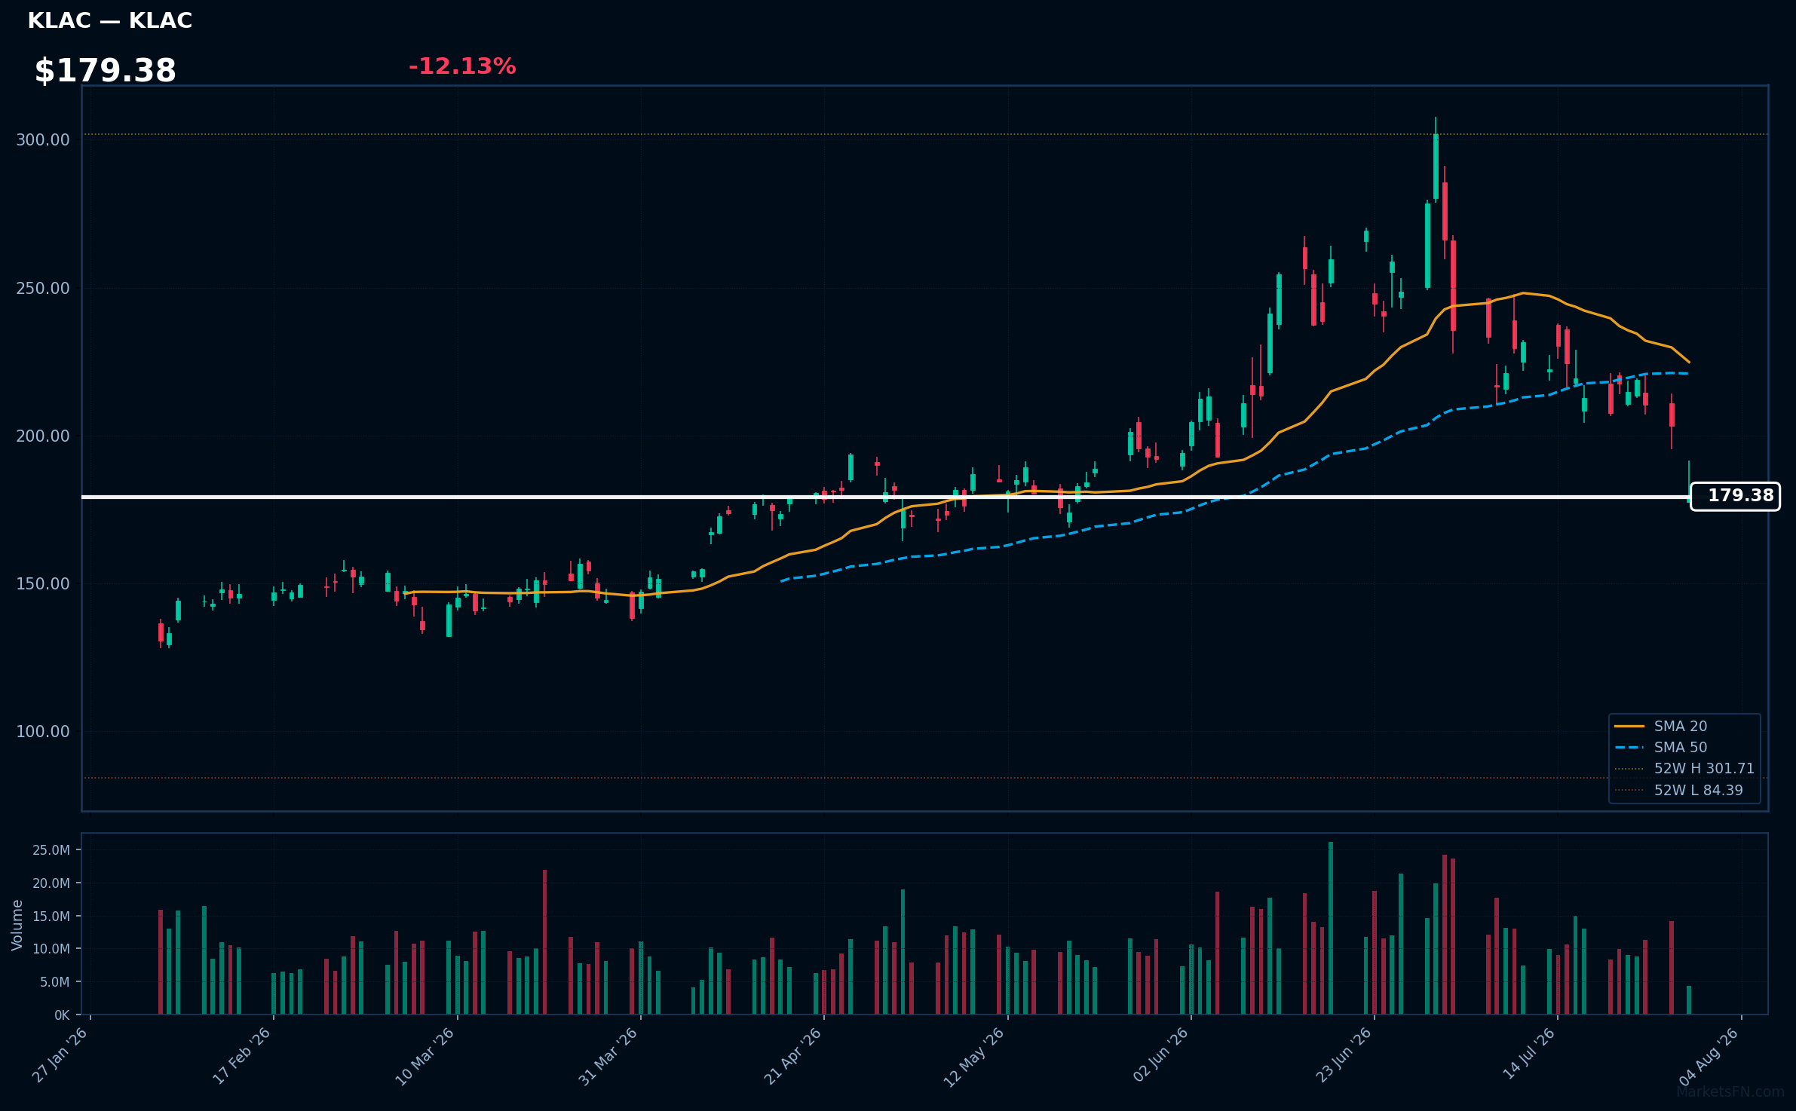The image size is (1796, 1111).
Task: Click the 25.0M volume axis label
Action: pos(51,850)
